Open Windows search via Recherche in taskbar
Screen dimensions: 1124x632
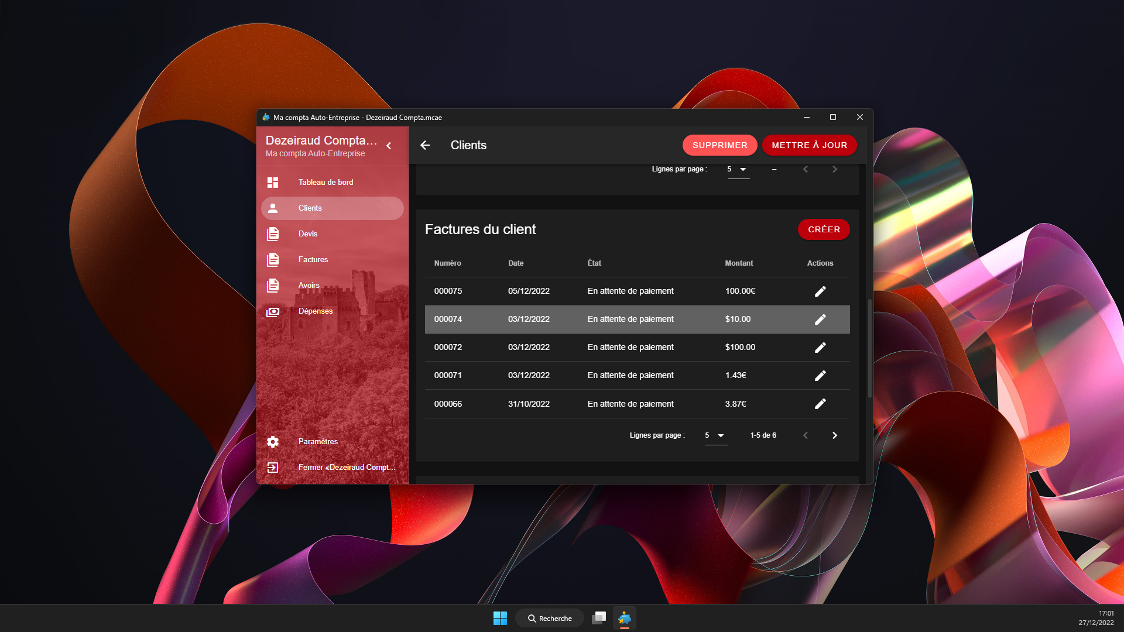click(549, 618)
